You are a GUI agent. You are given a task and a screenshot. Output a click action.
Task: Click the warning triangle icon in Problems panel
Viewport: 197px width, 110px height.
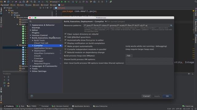pyautogui.click(x=8, y=83)
